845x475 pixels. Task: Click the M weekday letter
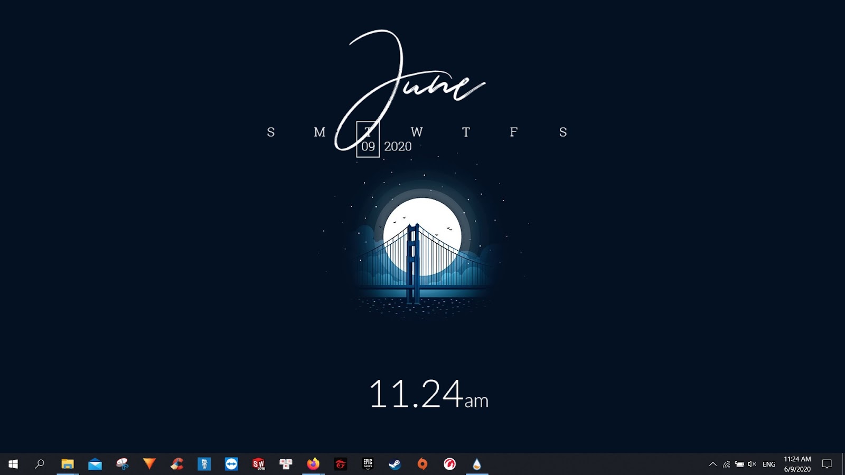320,132
